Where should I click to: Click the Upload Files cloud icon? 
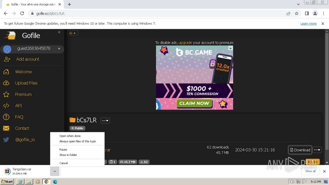(6, 83)
